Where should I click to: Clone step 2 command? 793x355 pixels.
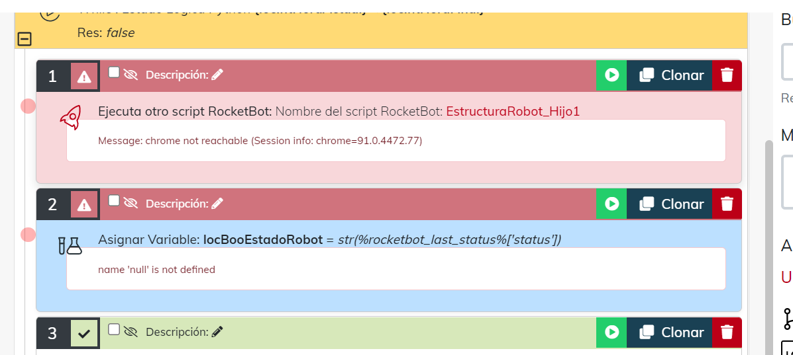[670, 204]
